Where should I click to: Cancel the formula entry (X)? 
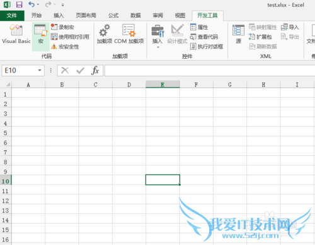click(x=65, y=70)
